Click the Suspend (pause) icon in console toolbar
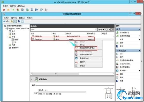The height and width of the screenshot is (102, 144). (8, 10)
